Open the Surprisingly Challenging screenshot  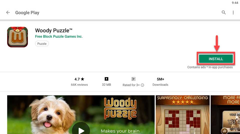(x=182, y=115)
